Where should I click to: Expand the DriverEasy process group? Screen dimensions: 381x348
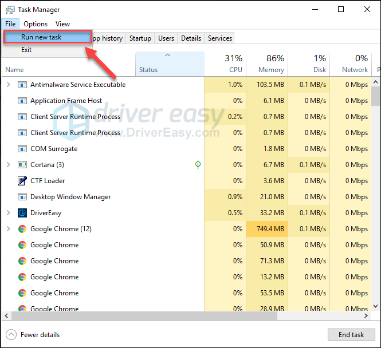8,212
